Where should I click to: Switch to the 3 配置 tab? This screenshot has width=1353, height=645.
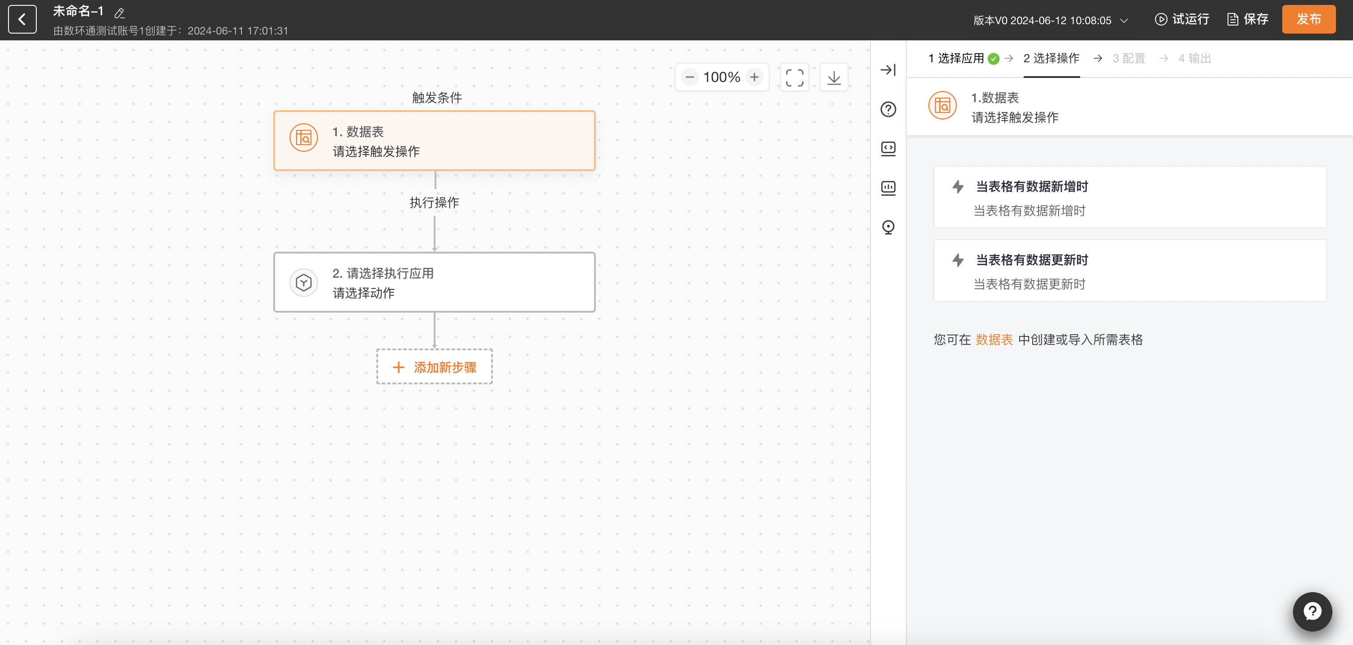pyautogui.click(x=1128, y=58)
